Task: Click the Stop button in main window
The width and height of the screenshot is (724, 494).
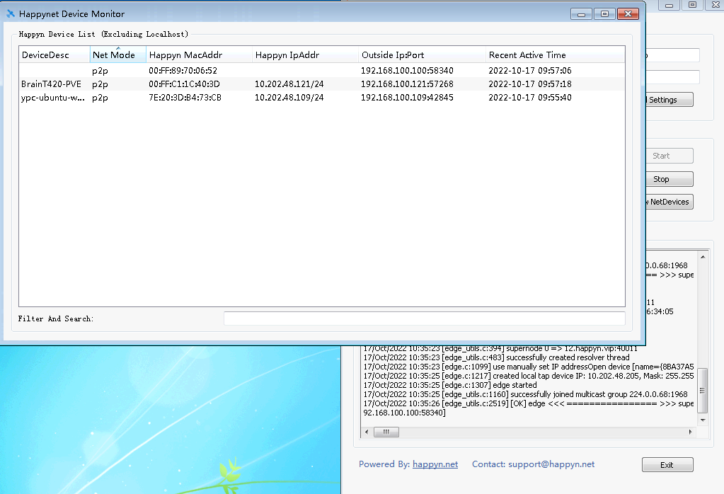Action: tap(669, 179)
